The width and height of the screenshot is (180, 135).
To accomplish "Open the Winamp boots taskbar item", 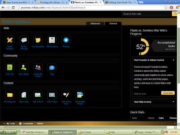I will (x=147, y=132).
